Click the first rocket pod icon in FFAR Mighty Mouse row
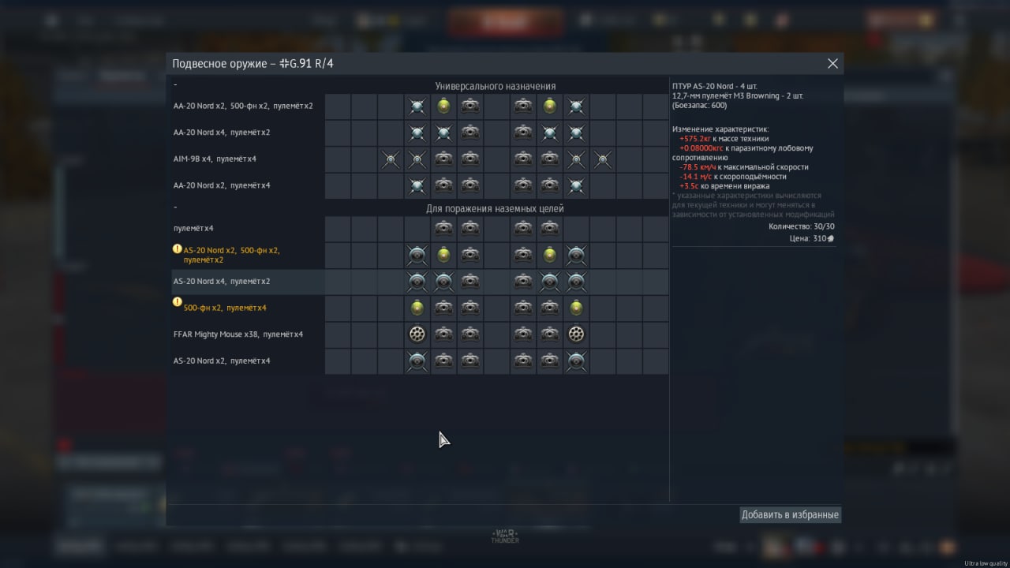 [417, 334]
